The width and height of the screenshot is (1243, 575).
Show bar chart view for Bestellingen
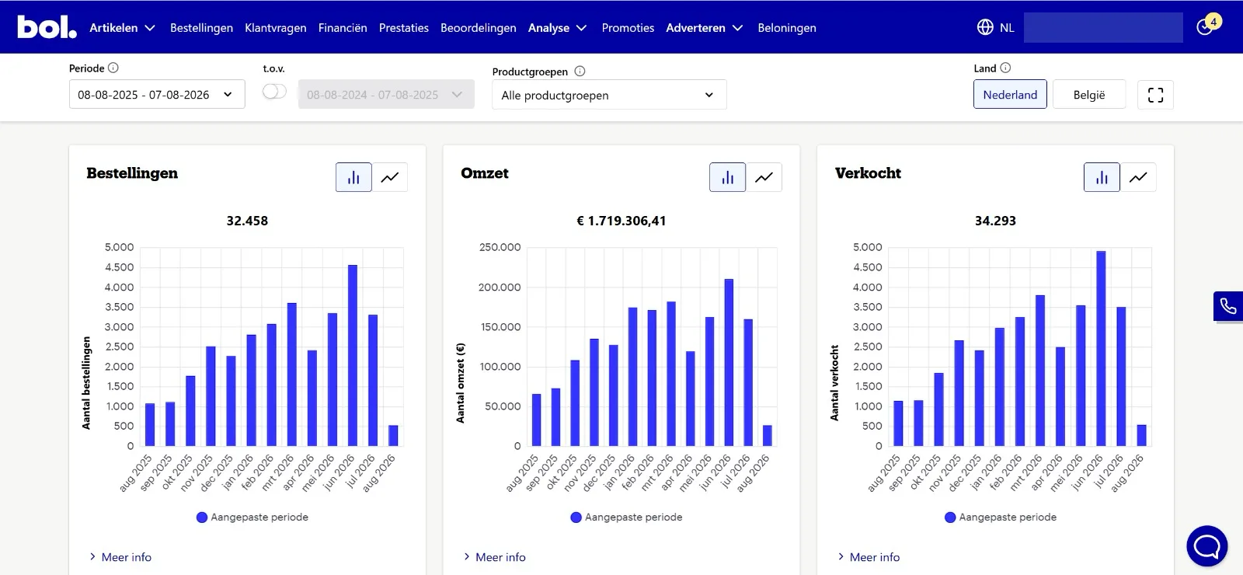pyautogui.click(x=353, y=177)
